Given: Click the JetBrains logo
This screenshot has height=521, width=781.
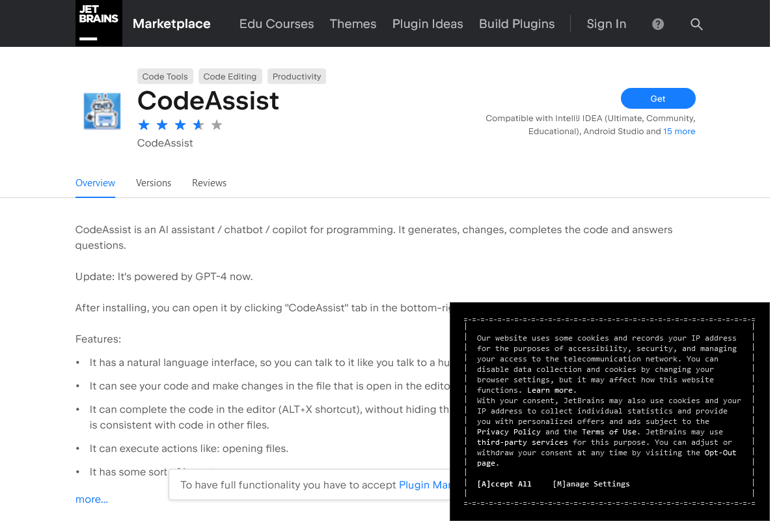Looking at the screenshot, I should coord(98,23).
